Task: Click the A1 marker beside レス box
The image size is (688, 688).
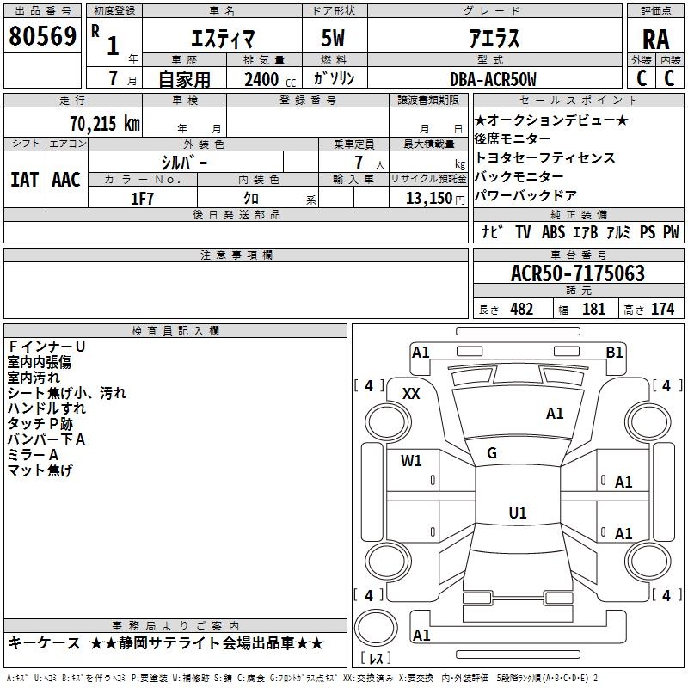Action: pos(421,636)
